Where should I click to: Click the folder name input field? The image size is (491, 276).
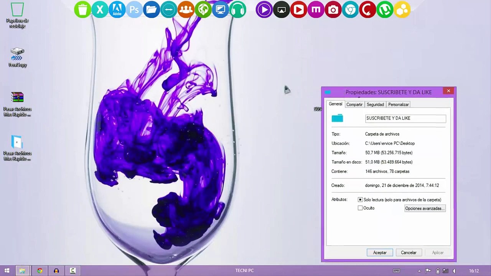405,118
